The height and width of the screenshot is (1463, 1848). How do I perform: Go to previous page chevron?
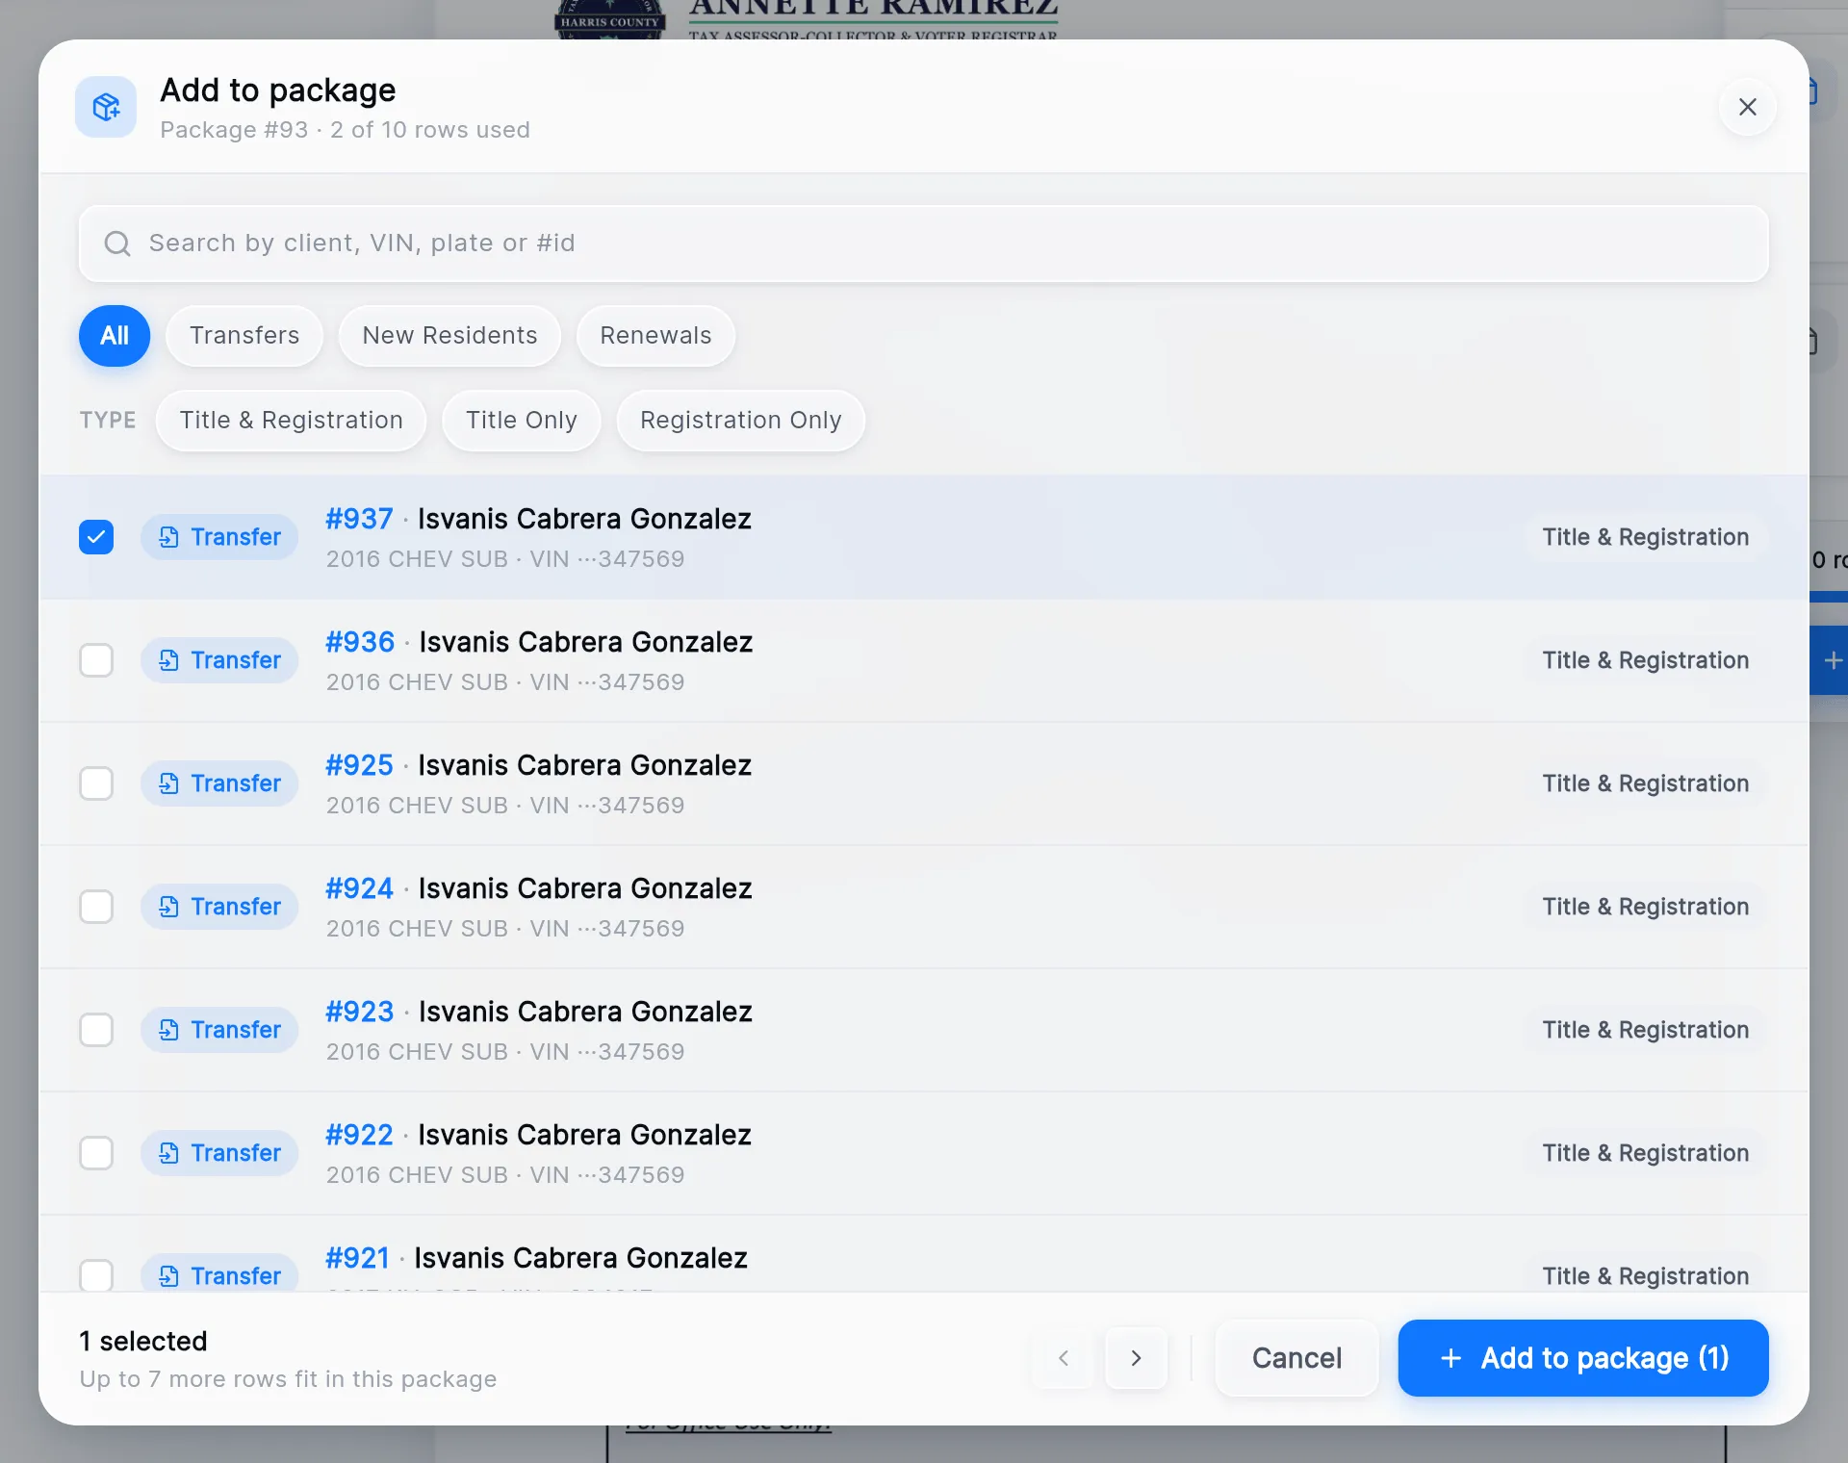coord(1064,1358)
